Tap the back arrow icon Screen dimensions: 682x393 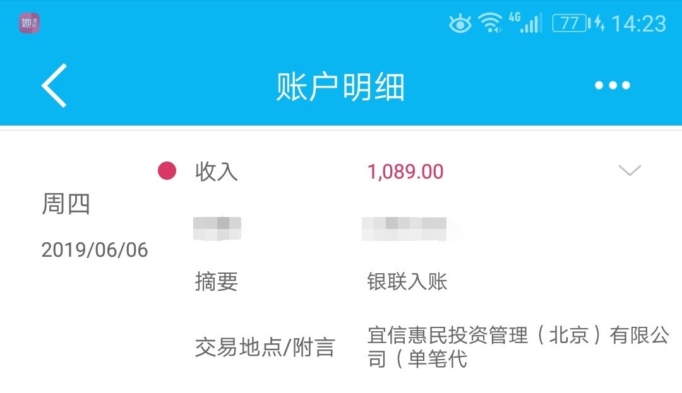tap(54, 85)
